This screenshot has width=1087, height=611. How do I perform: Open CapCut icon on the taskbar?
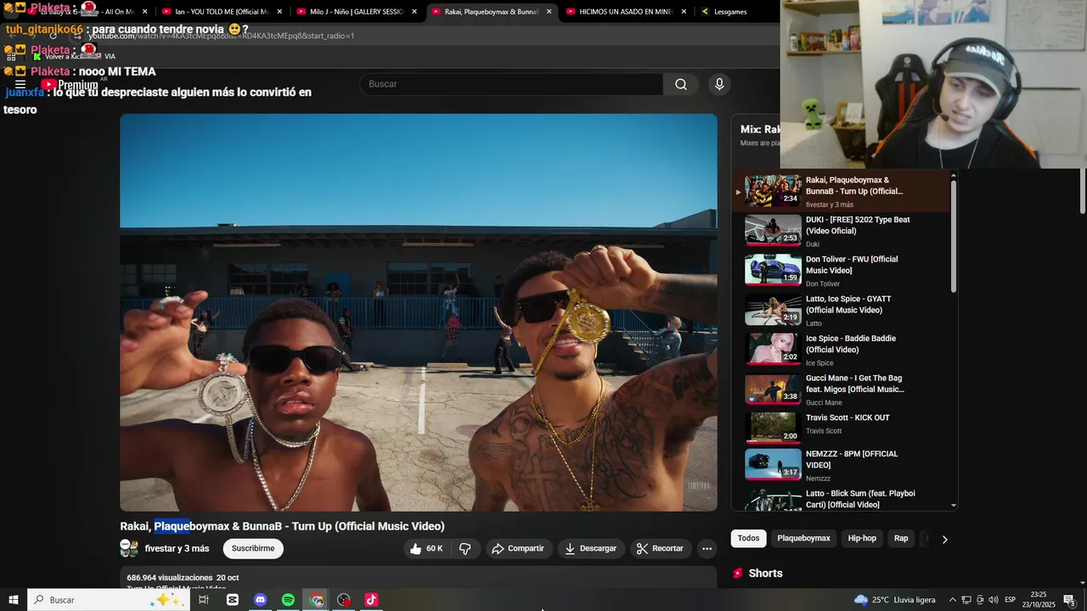click(x=233, y=600)
